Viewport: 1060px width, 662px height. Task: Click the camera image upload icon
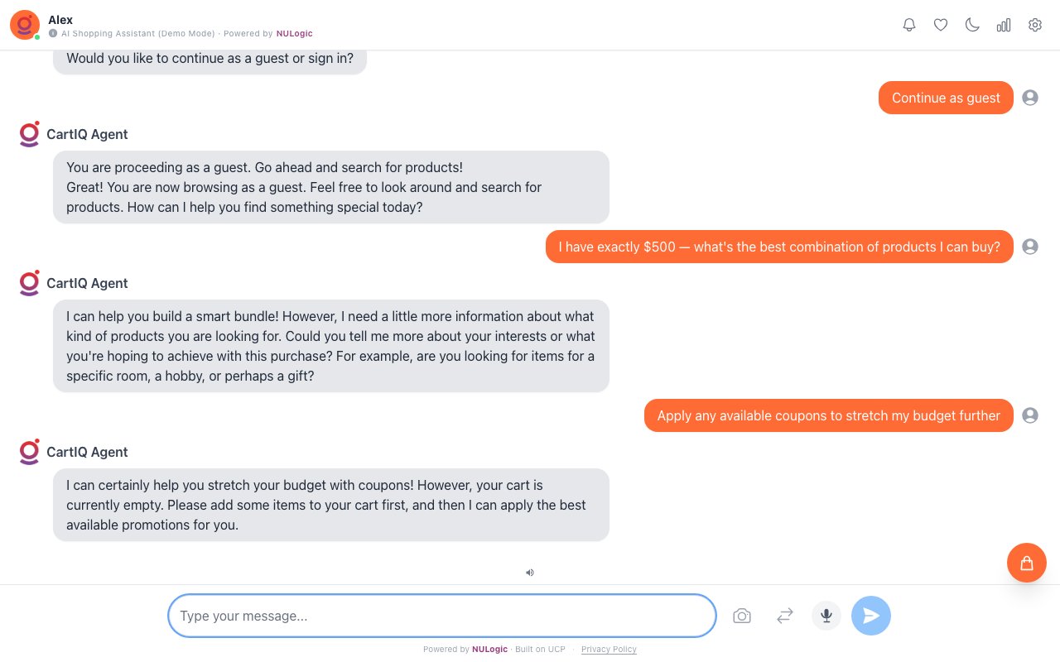742,616
